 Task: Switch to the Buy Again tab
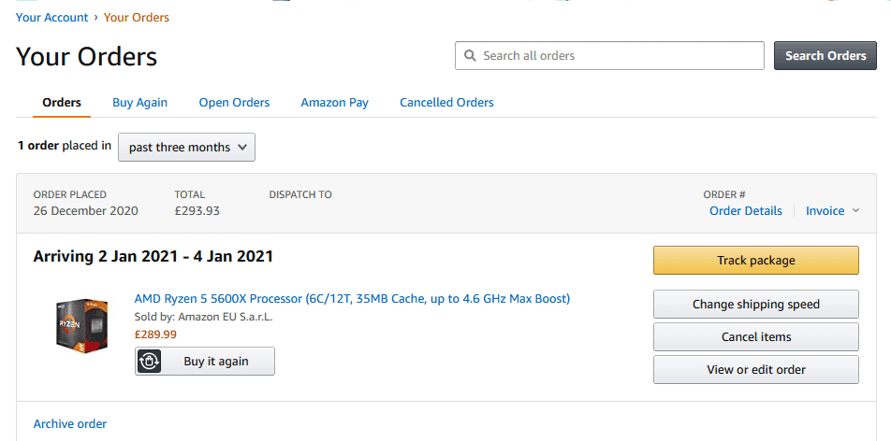139,103
